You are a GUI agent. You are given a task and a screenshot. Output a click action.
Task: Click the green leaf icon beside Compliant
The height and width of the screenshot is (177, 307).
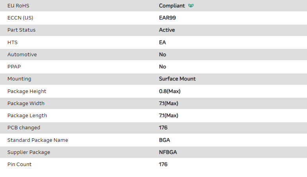(191, 6)
